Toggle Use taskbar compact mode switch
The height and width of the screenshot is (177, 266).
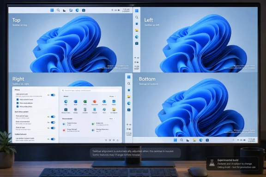click(53, 139)
